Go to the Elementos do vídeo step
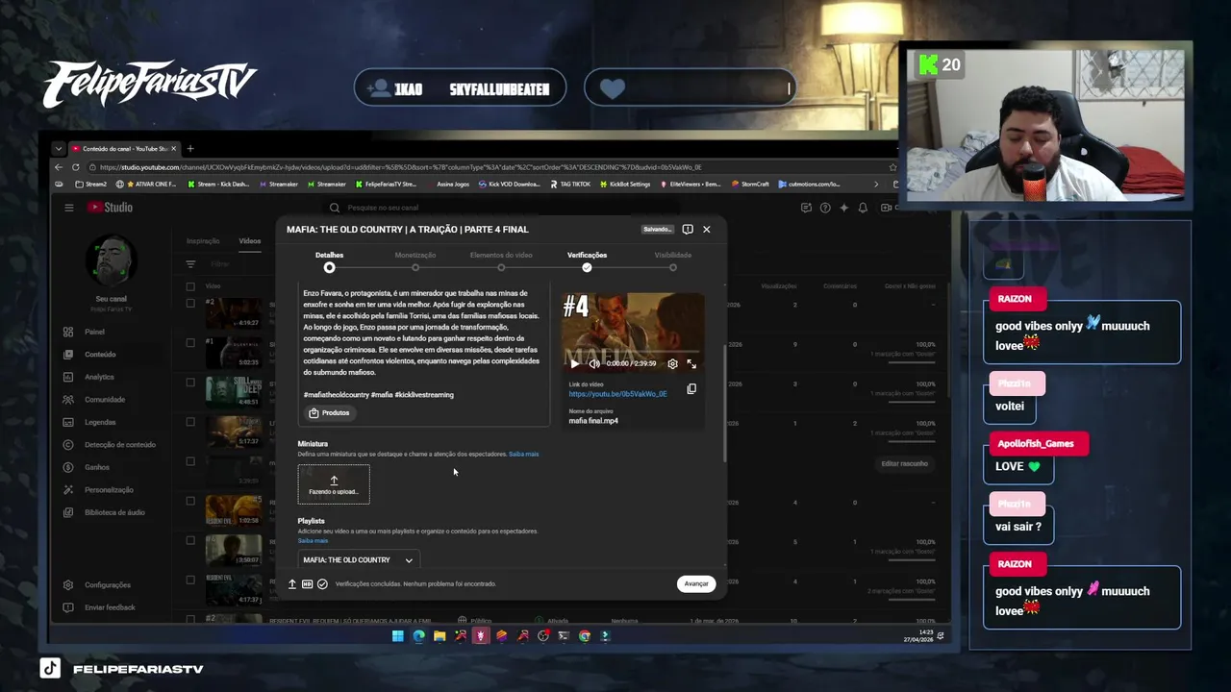 tap(501, 260)
